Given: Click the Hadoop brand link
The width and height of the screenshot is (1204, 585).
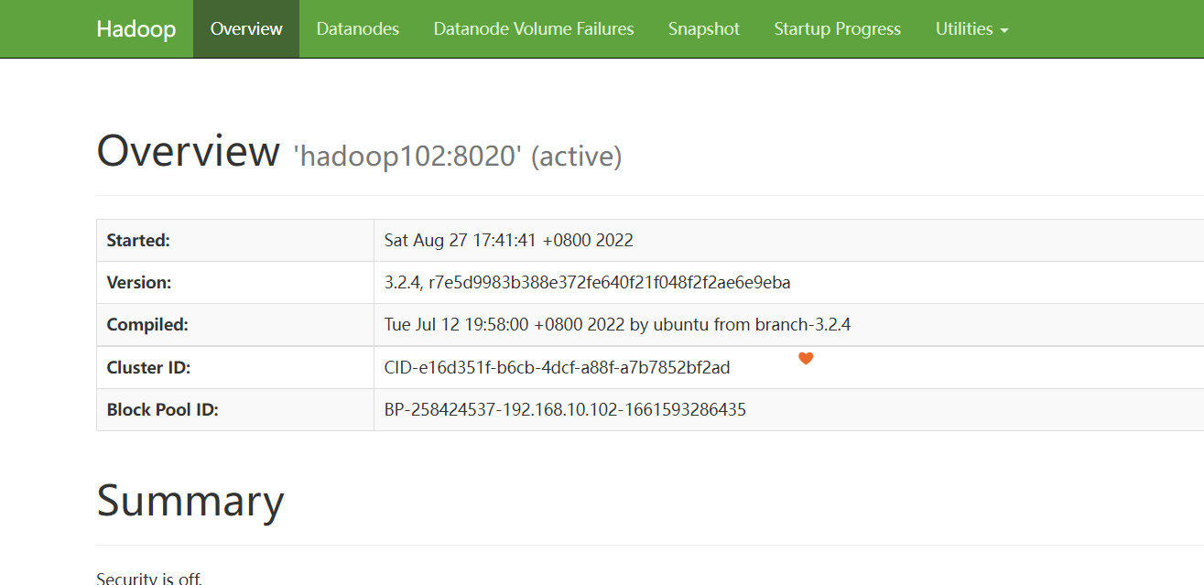Looking at the screenshot, I should [136, 28].
